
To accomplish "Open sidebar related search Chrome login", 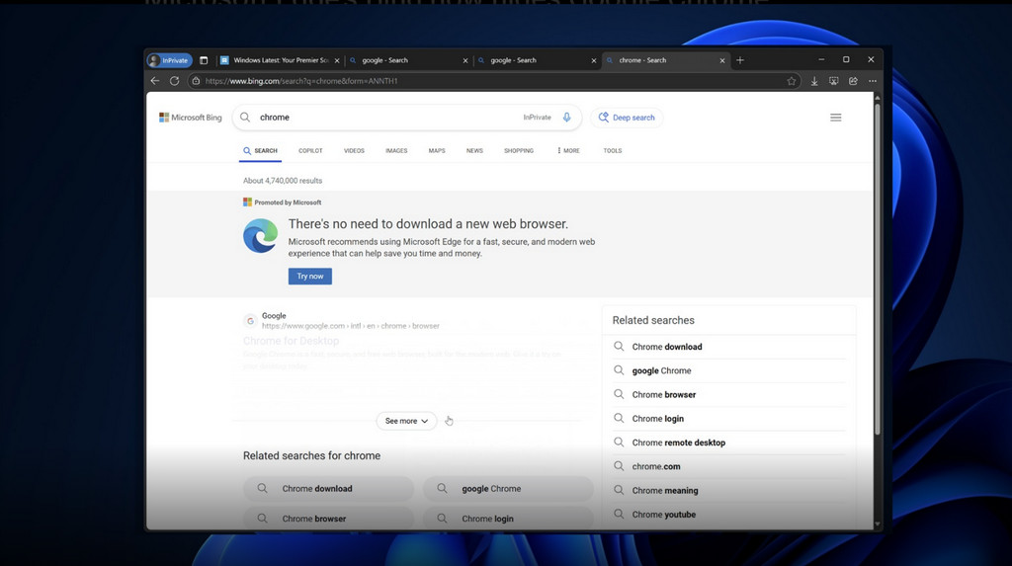I will coord(657,418).
